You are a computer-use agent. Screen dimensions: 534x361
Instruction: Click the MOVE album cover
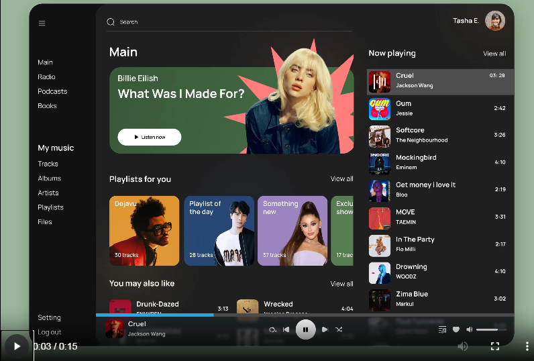[x=380, y=218]
